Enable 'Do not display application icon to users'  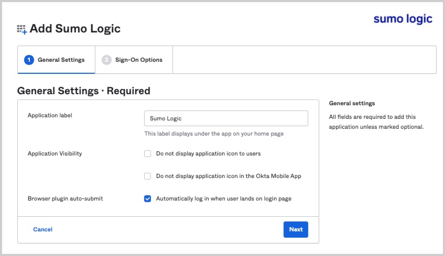[x=148, y=154]
